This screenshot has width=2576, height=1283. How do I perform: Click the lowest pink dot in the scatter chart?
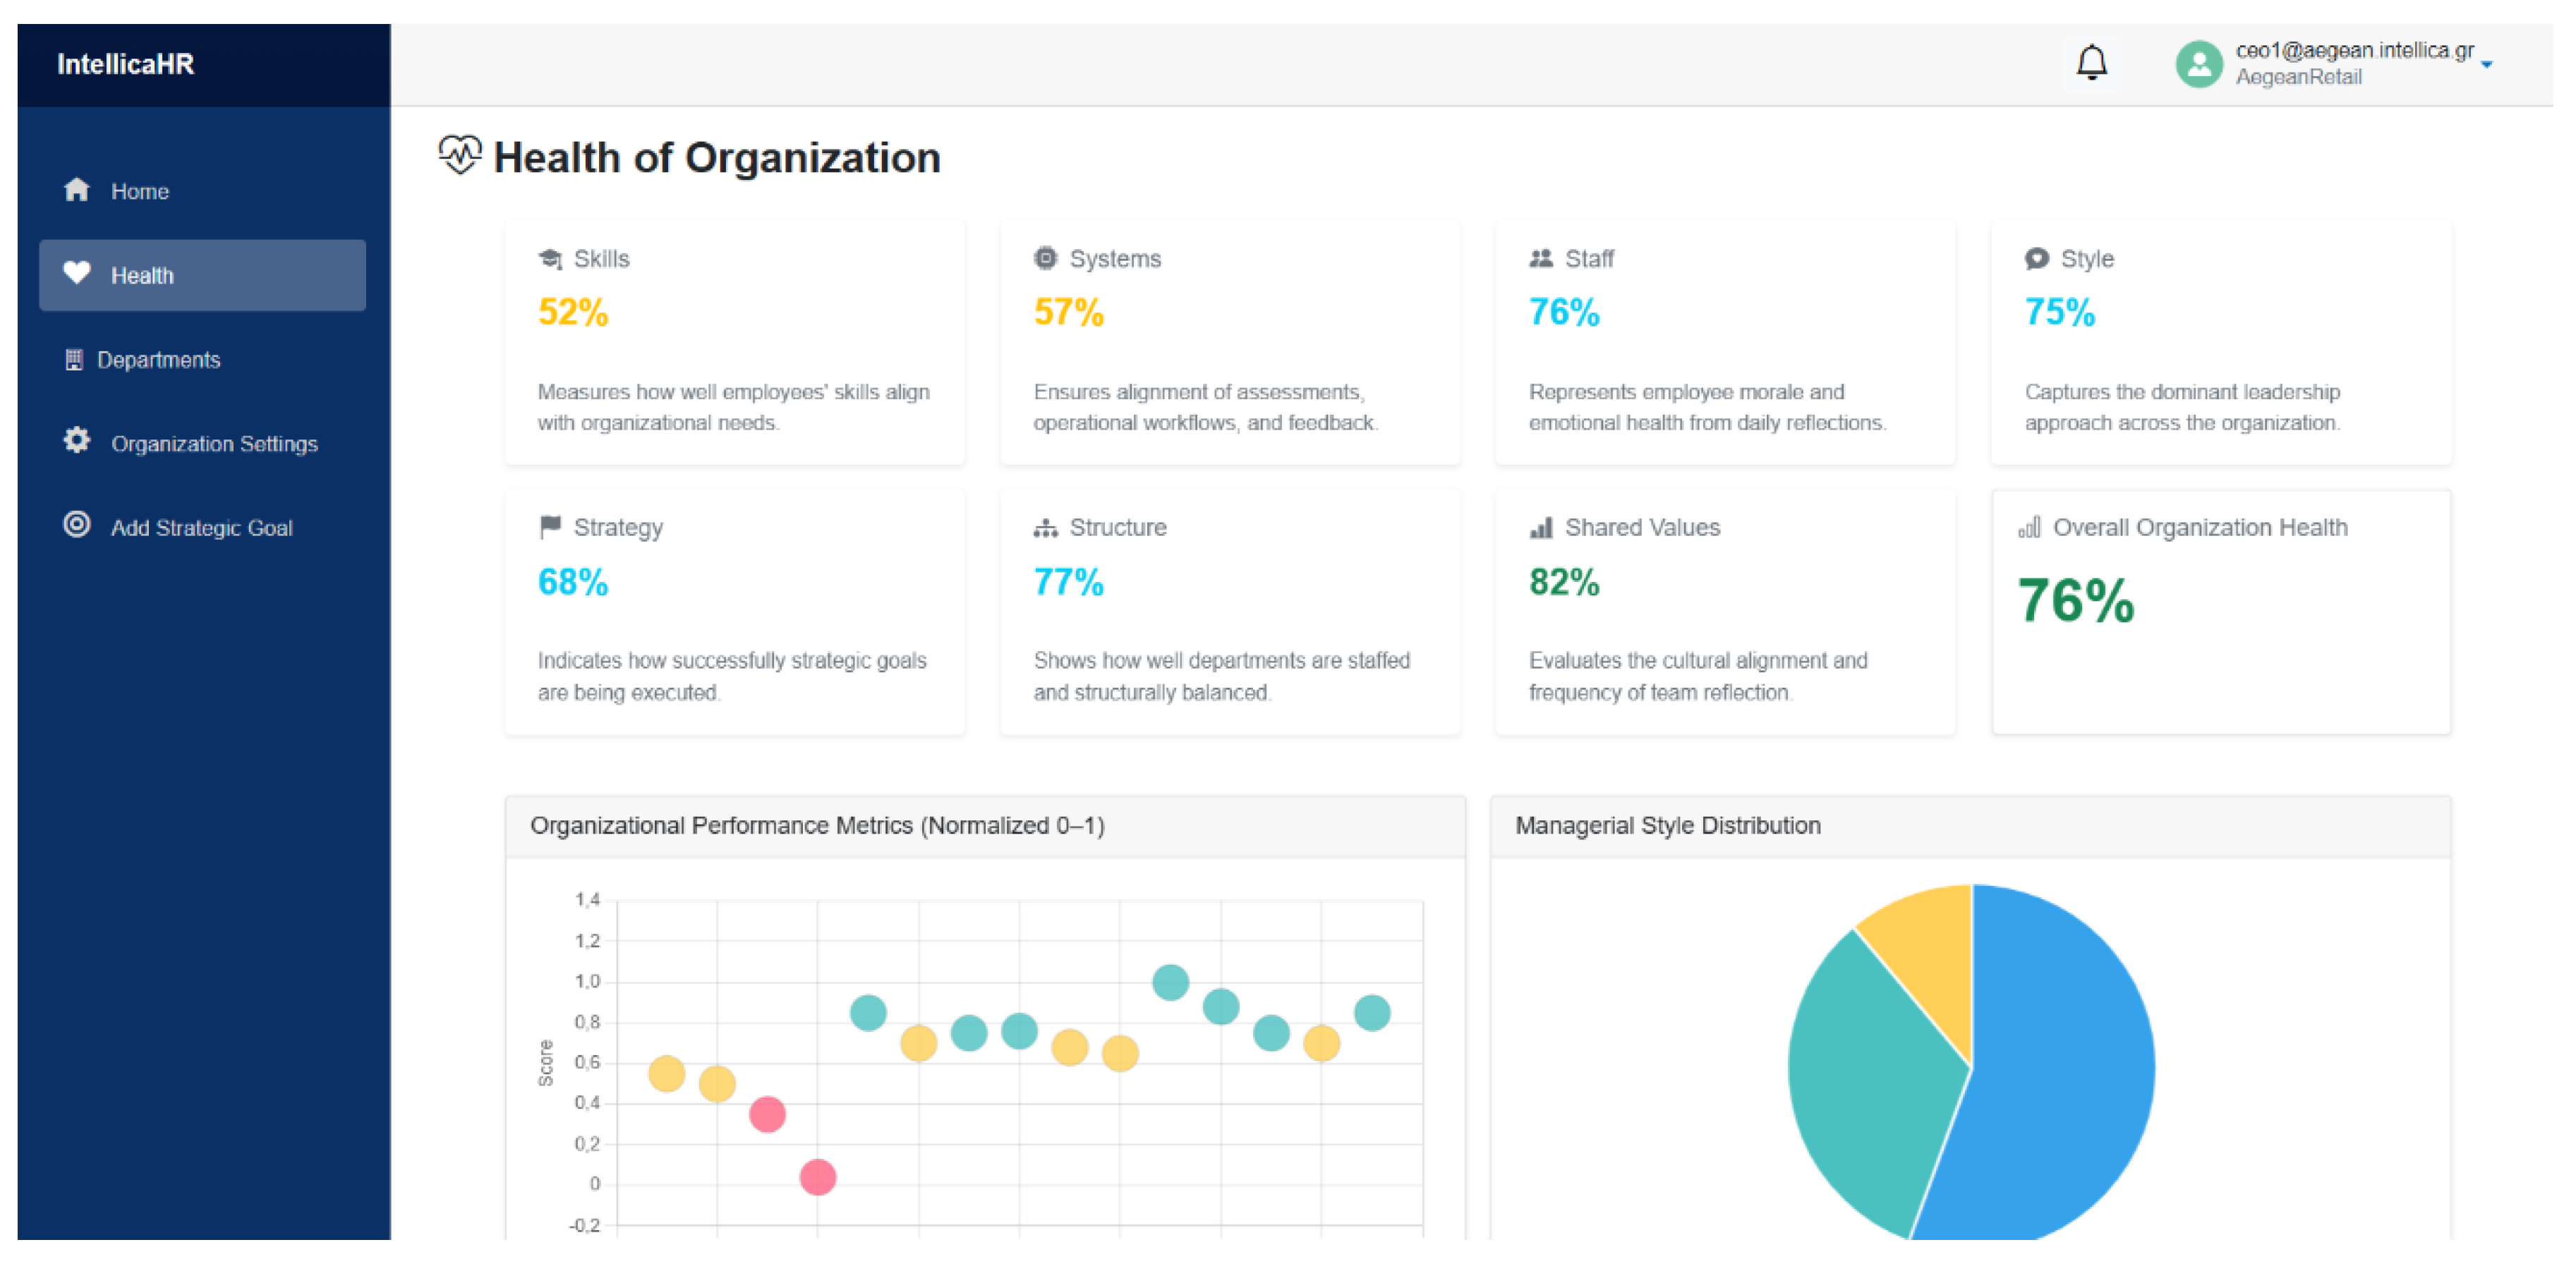pyautogui.click(x=818, y=1177)
